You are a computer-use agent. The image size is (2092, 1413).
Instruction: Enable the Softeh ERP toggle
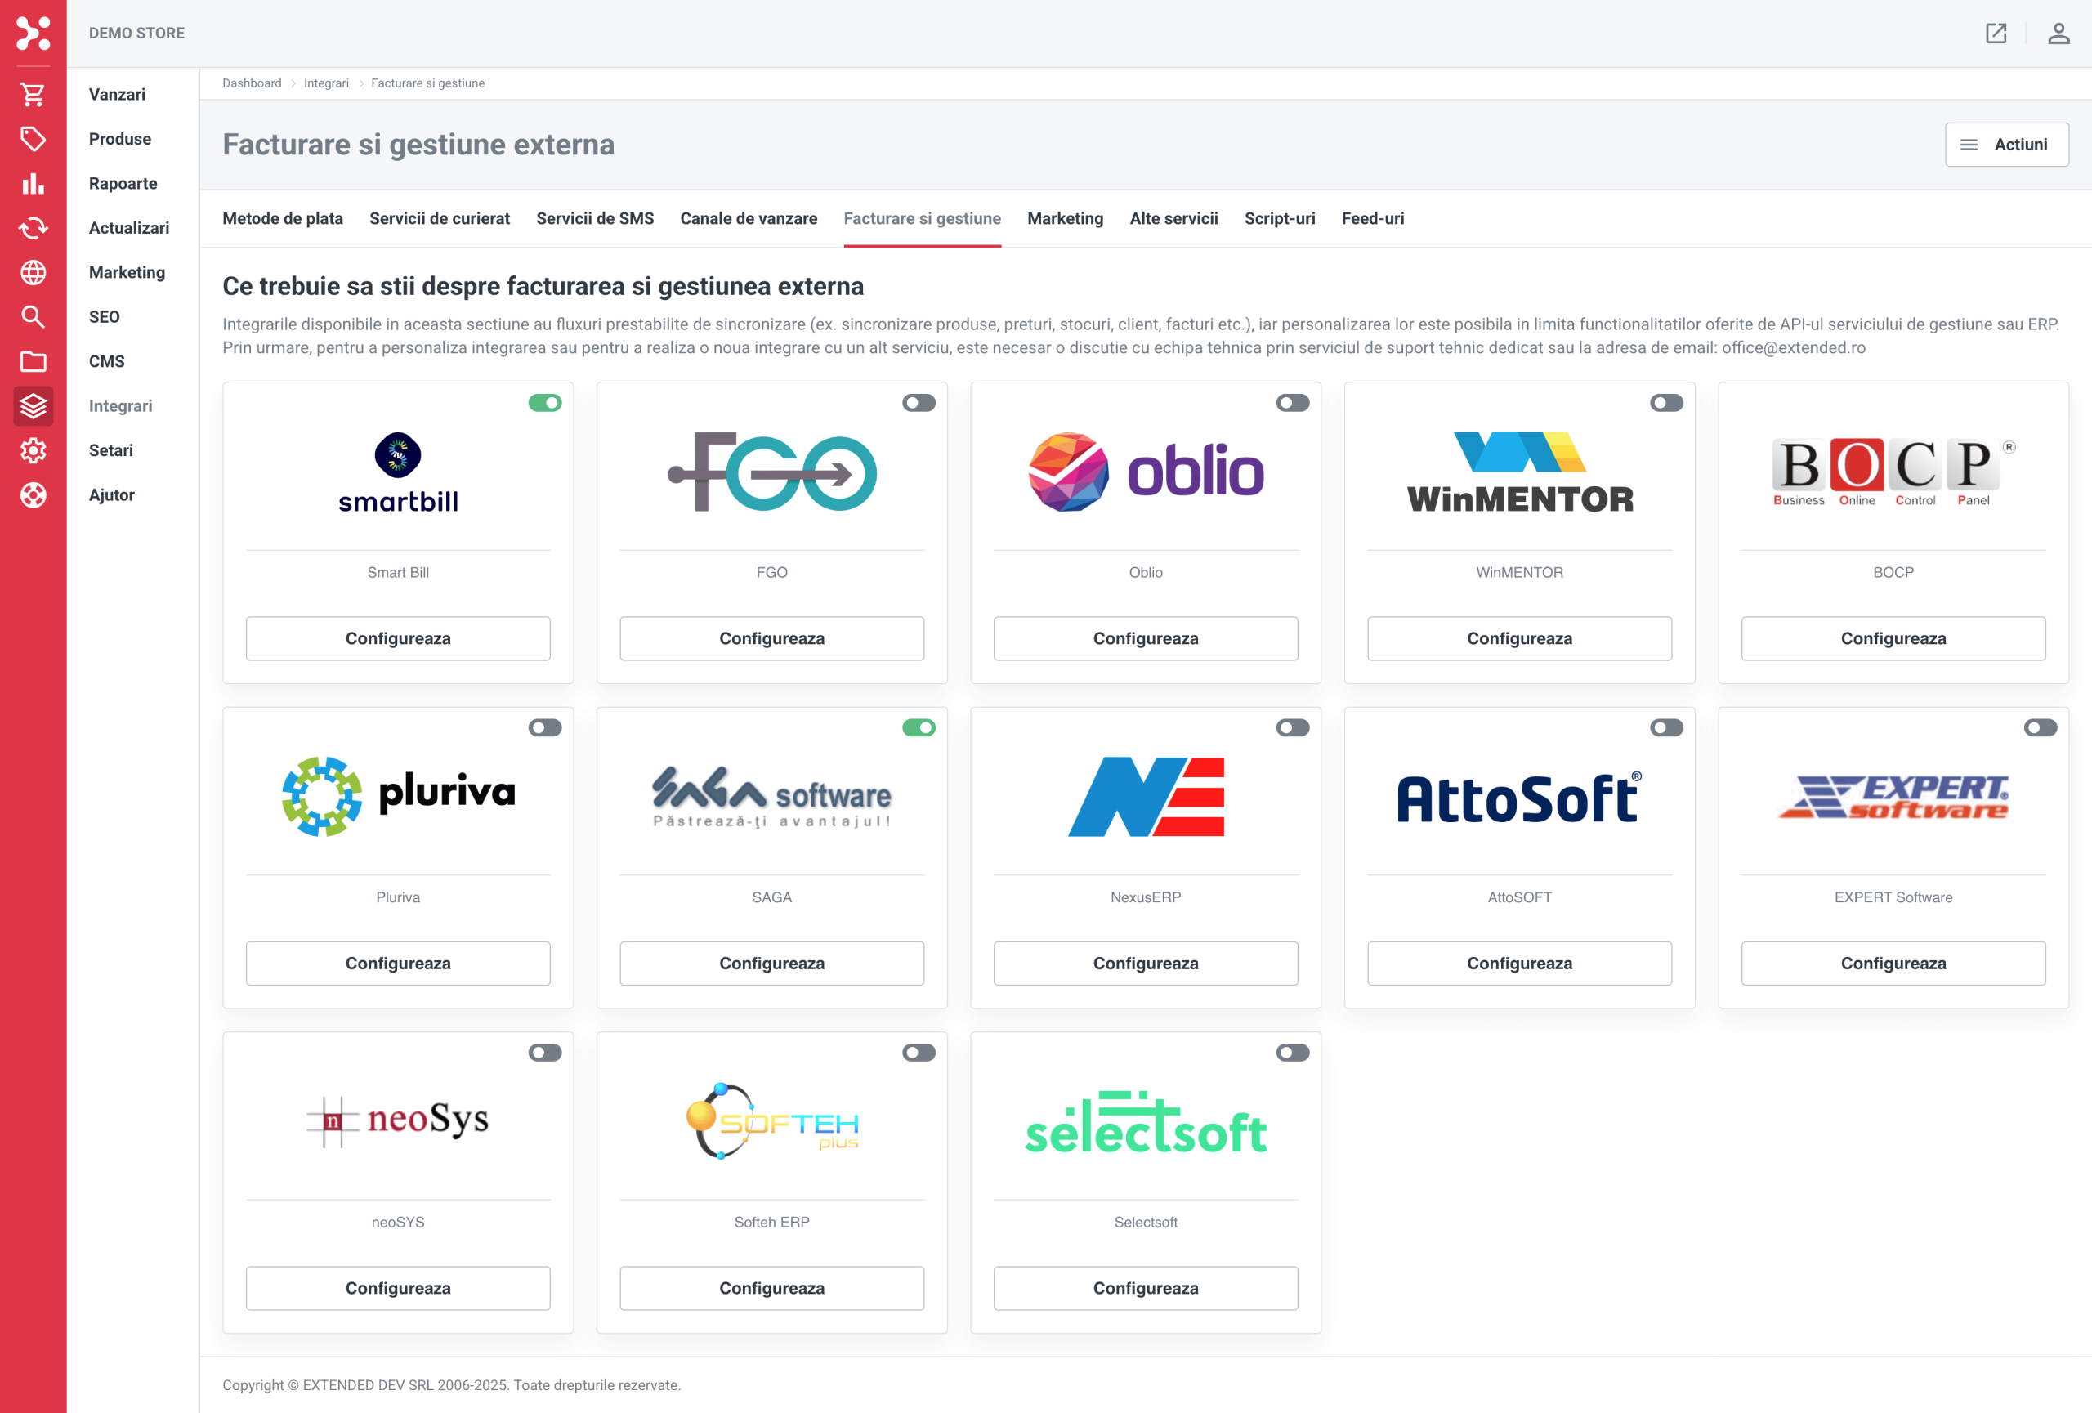click(919, 1052)
